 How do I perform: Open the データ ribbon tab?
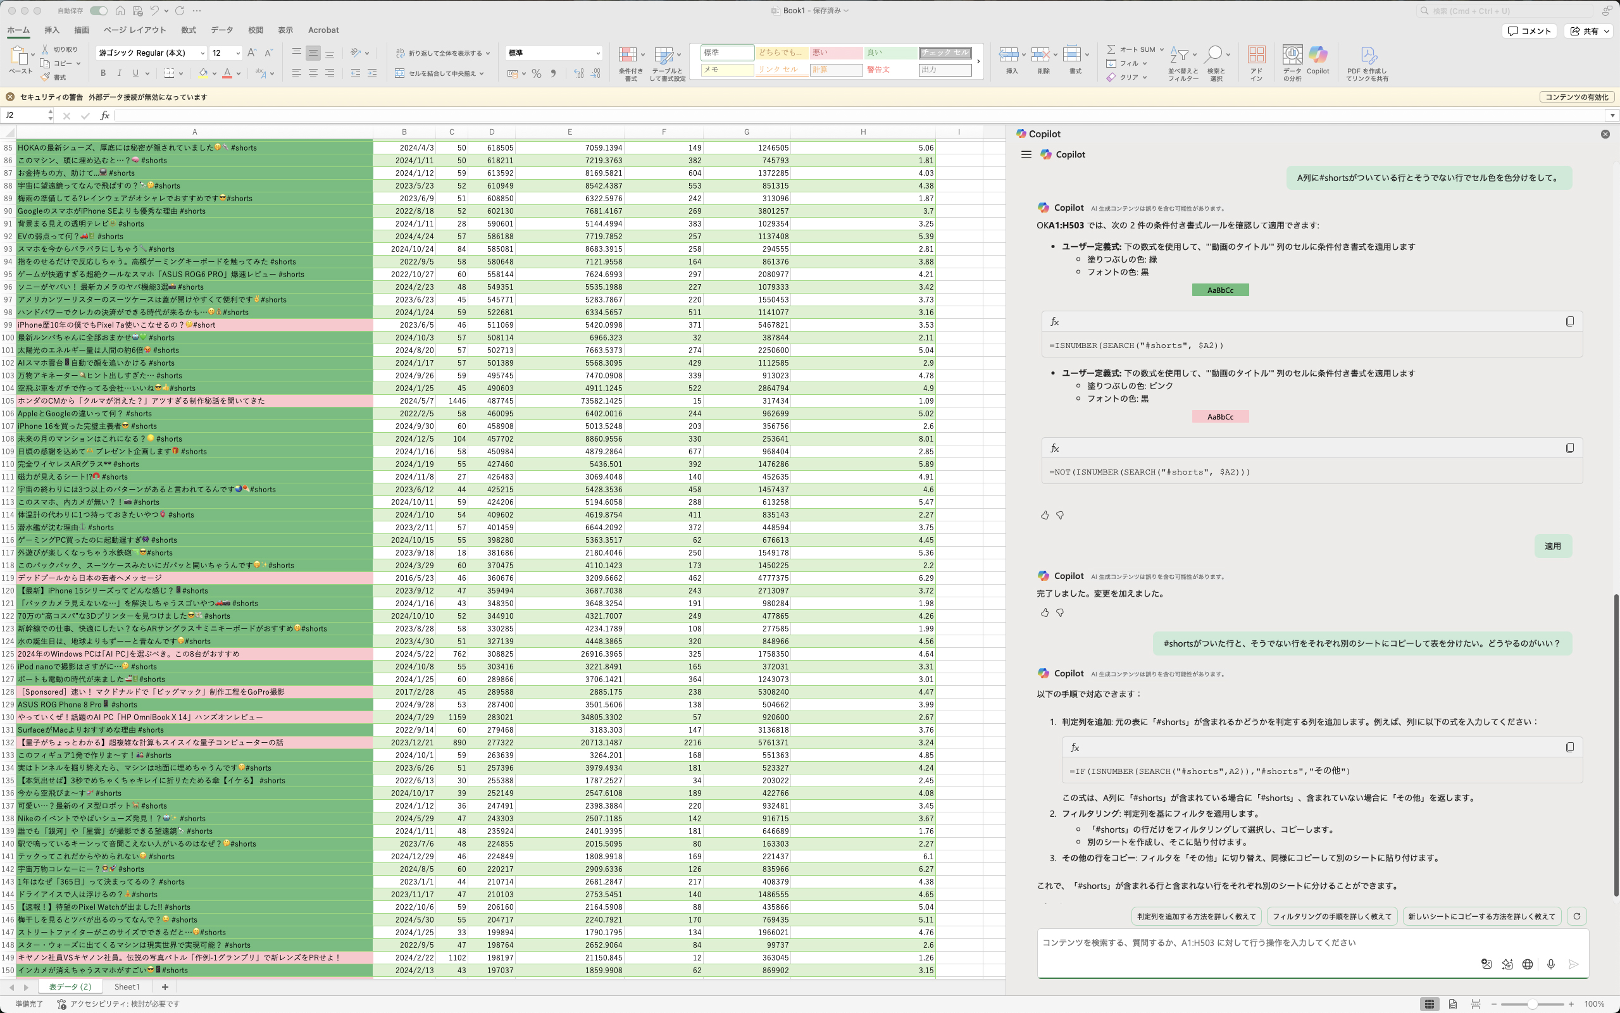coord(221,30)
